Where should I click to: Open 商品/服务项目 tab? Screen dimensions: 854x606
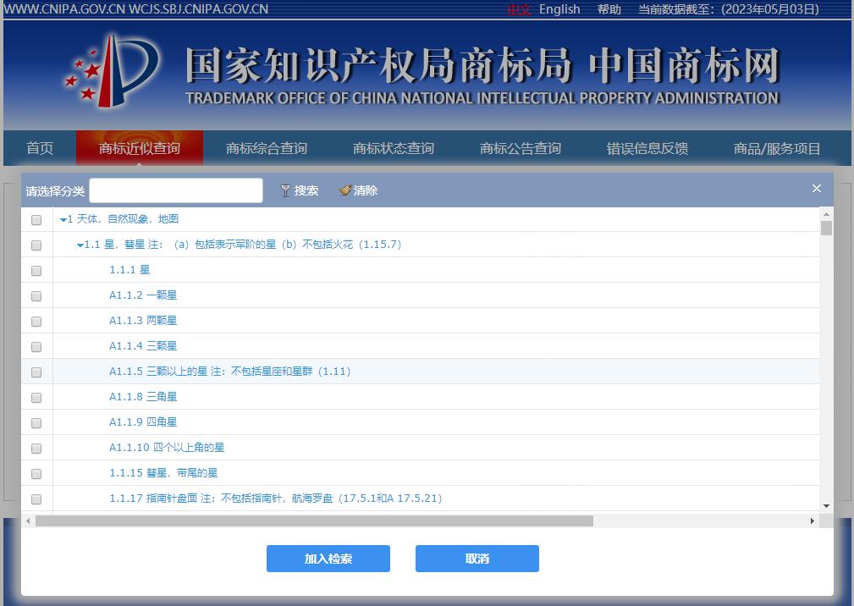777,148
